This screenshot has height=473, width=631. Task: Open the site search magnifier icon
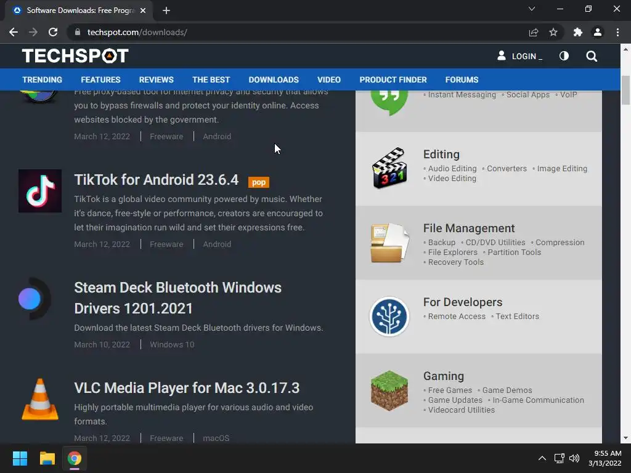pyautogui.click(x=591, y=56)
